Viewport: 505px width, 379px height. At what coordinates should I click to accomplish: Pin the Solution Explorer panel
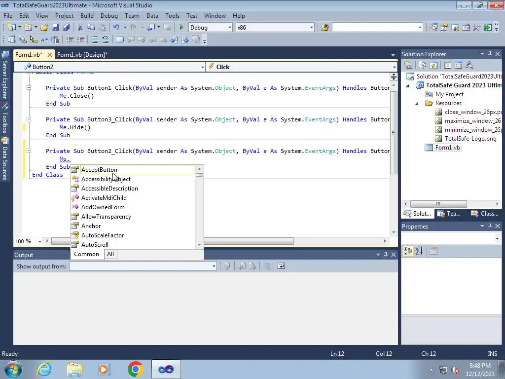490,54
